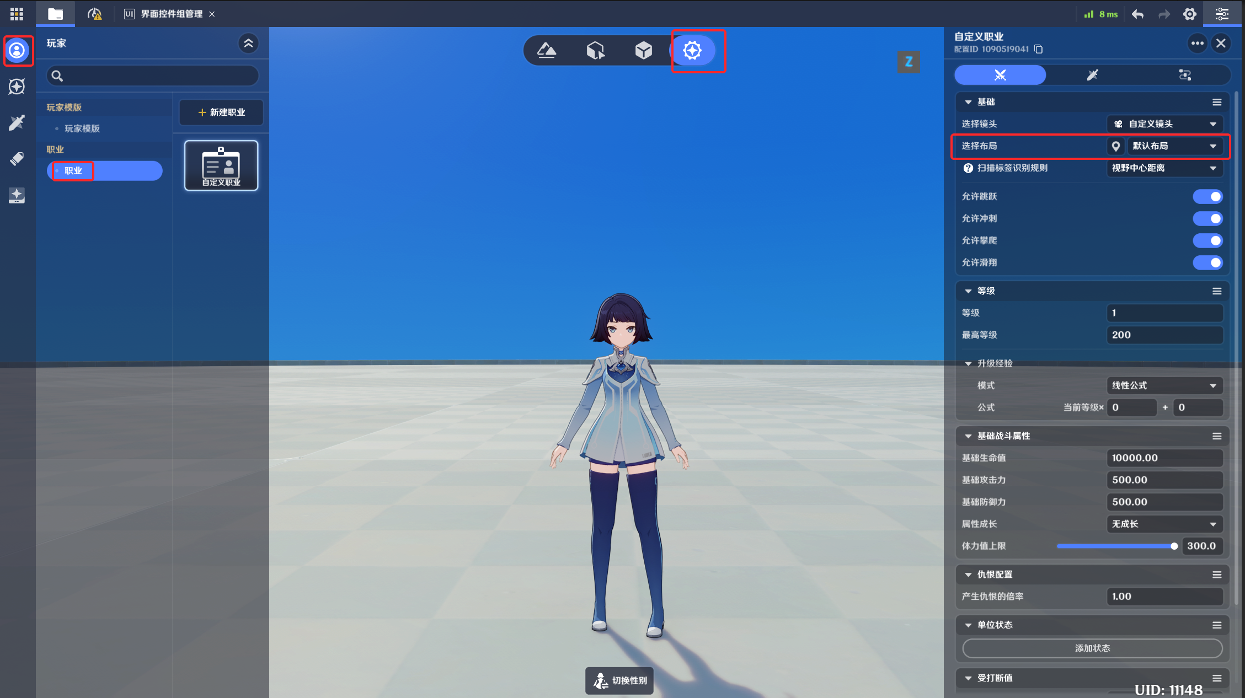Click the 新建职业 button
This screenshot has width=1245, height=698.
(221, 112)
